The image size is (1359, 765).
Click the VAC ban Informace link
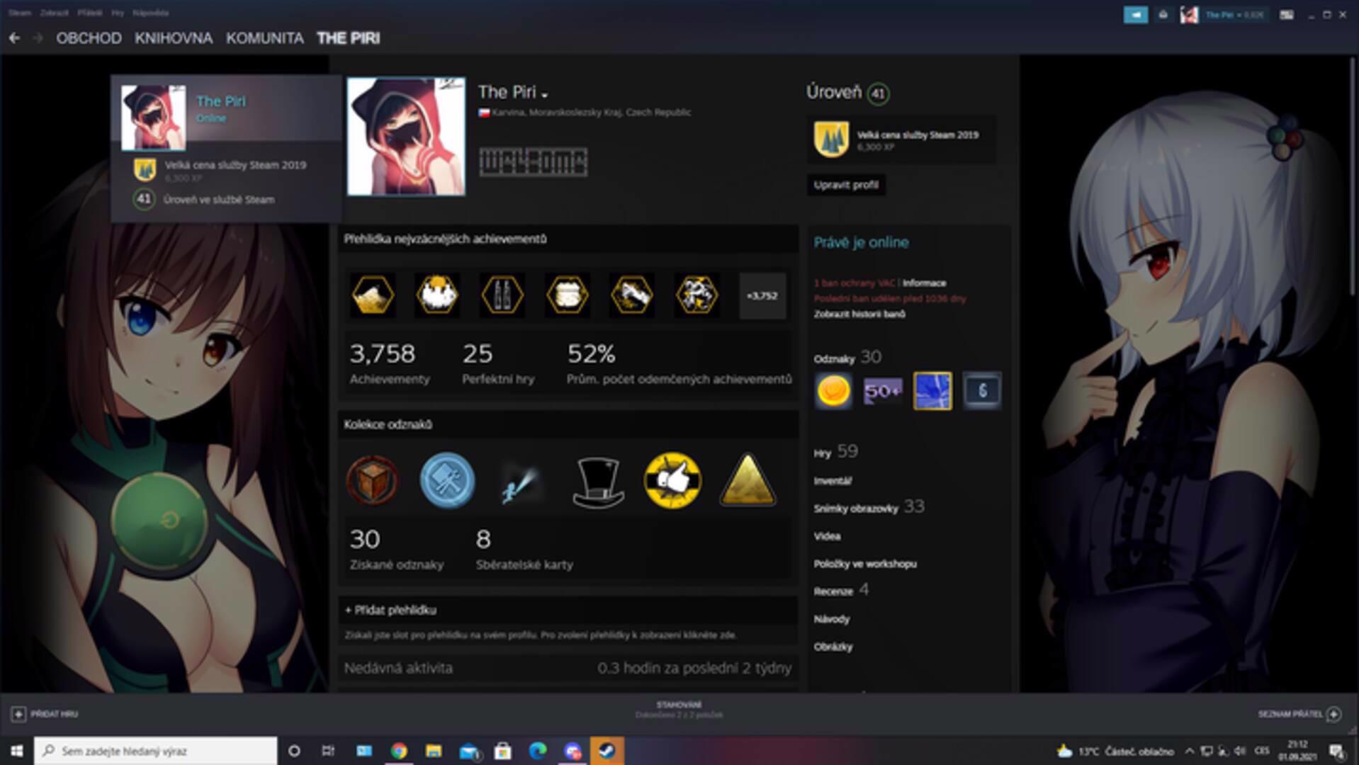pos(923,283)
